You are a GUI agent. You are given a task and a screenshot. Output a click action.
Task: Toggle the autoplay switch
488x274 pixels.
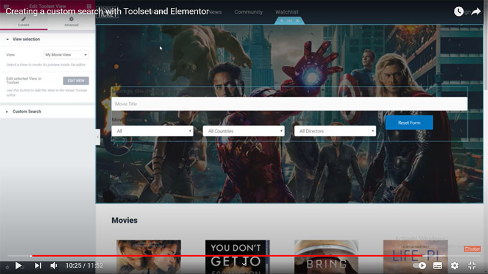pos(419,265)
